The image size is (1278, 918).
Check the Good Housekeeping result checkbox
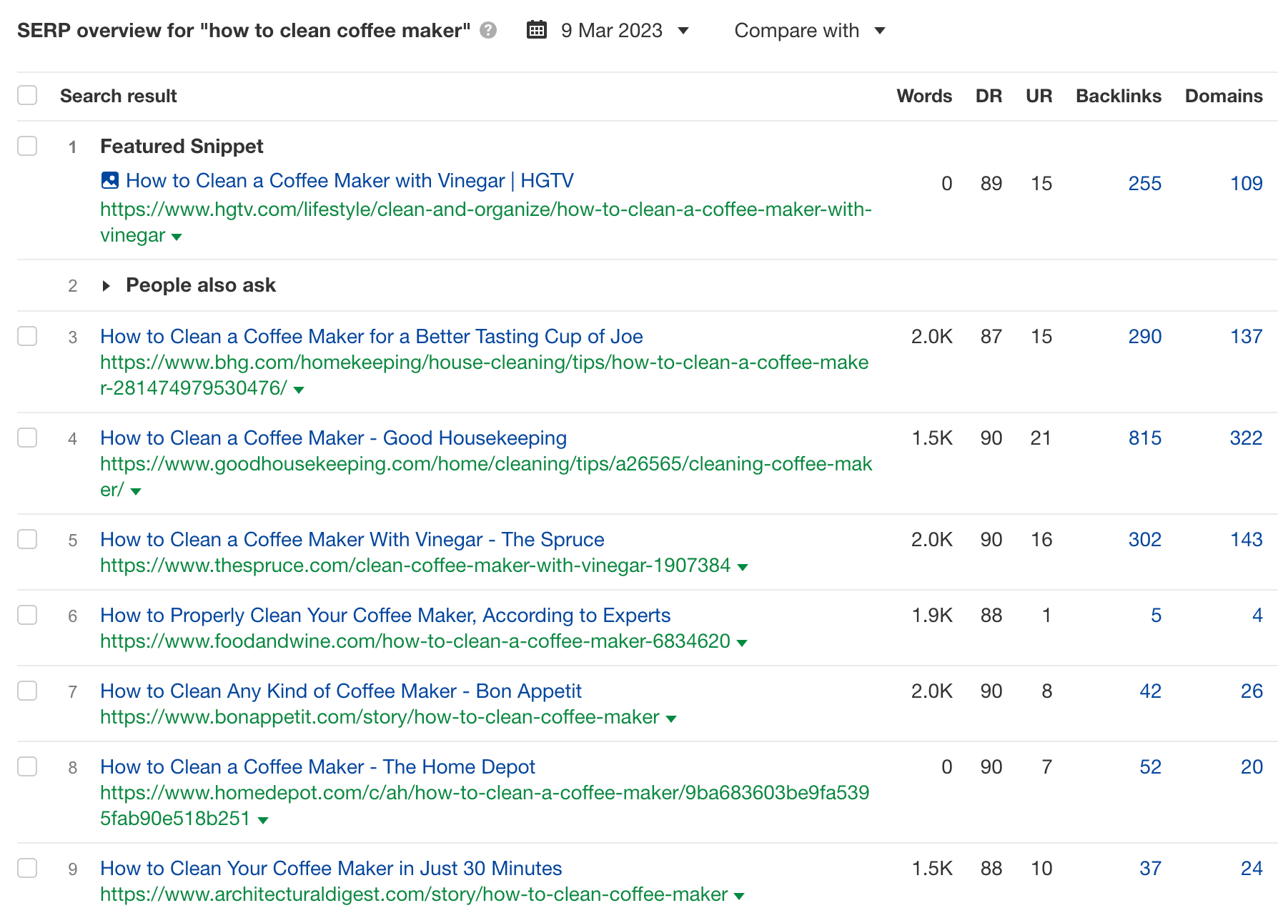(x=27, y=438)
